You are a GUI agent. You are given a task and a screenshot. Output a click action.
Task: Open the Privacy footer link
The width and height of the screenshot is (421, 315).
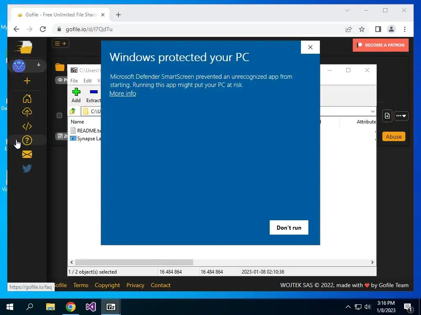135,285
